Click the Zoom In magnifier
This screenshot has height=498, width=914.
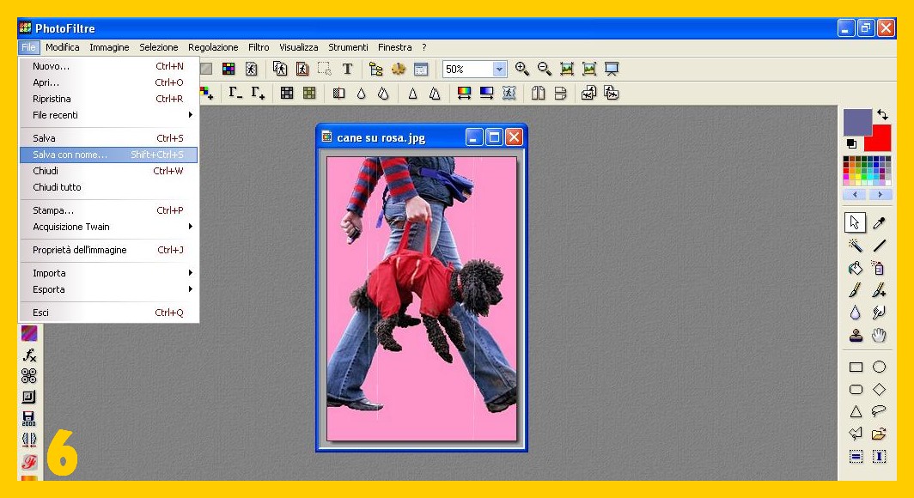pyautogui.click(x=521, y=70)
